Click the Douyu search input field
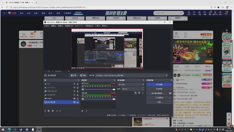The width and height of the screenshot is (234, 132). pyautogui.click(x=167, y=13)
